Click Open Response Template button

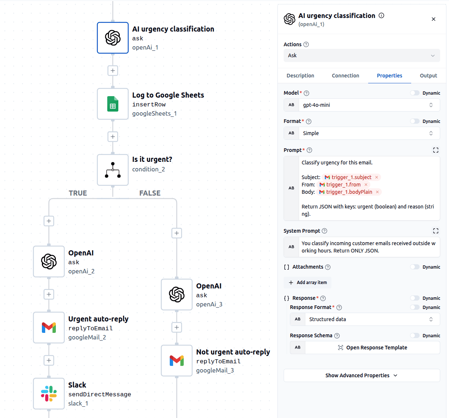tap(372, 348)
